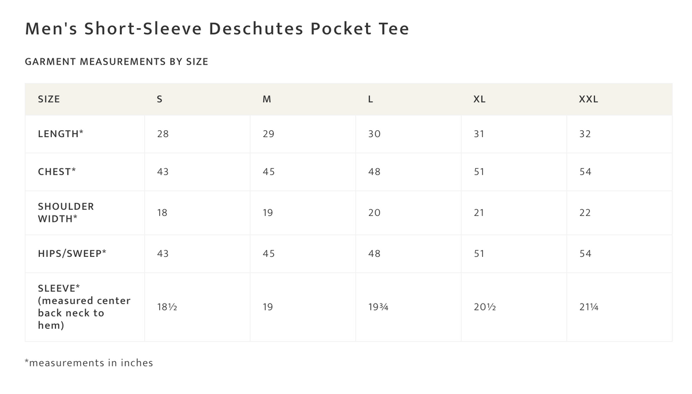Click the M size column header

[266, 99]
